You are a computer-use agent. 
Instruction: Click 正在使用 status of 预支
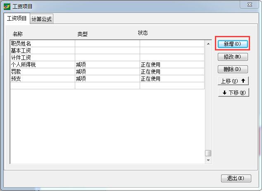point(172,79)
